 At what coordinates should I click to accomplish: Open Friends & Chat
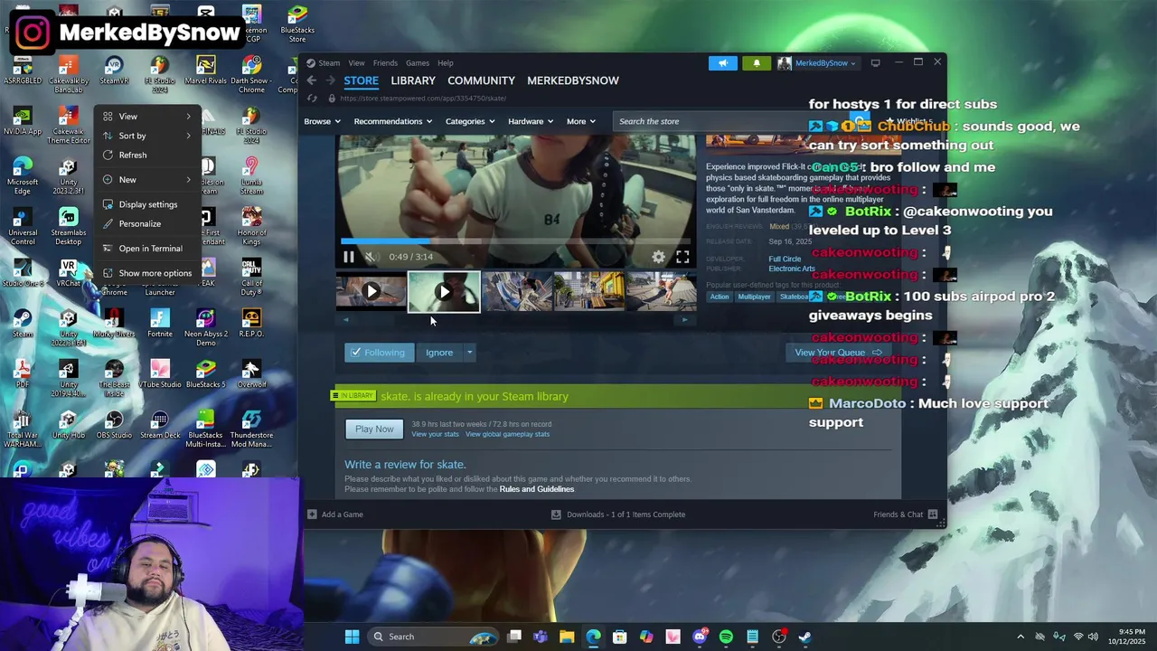[x=906, y=514]
